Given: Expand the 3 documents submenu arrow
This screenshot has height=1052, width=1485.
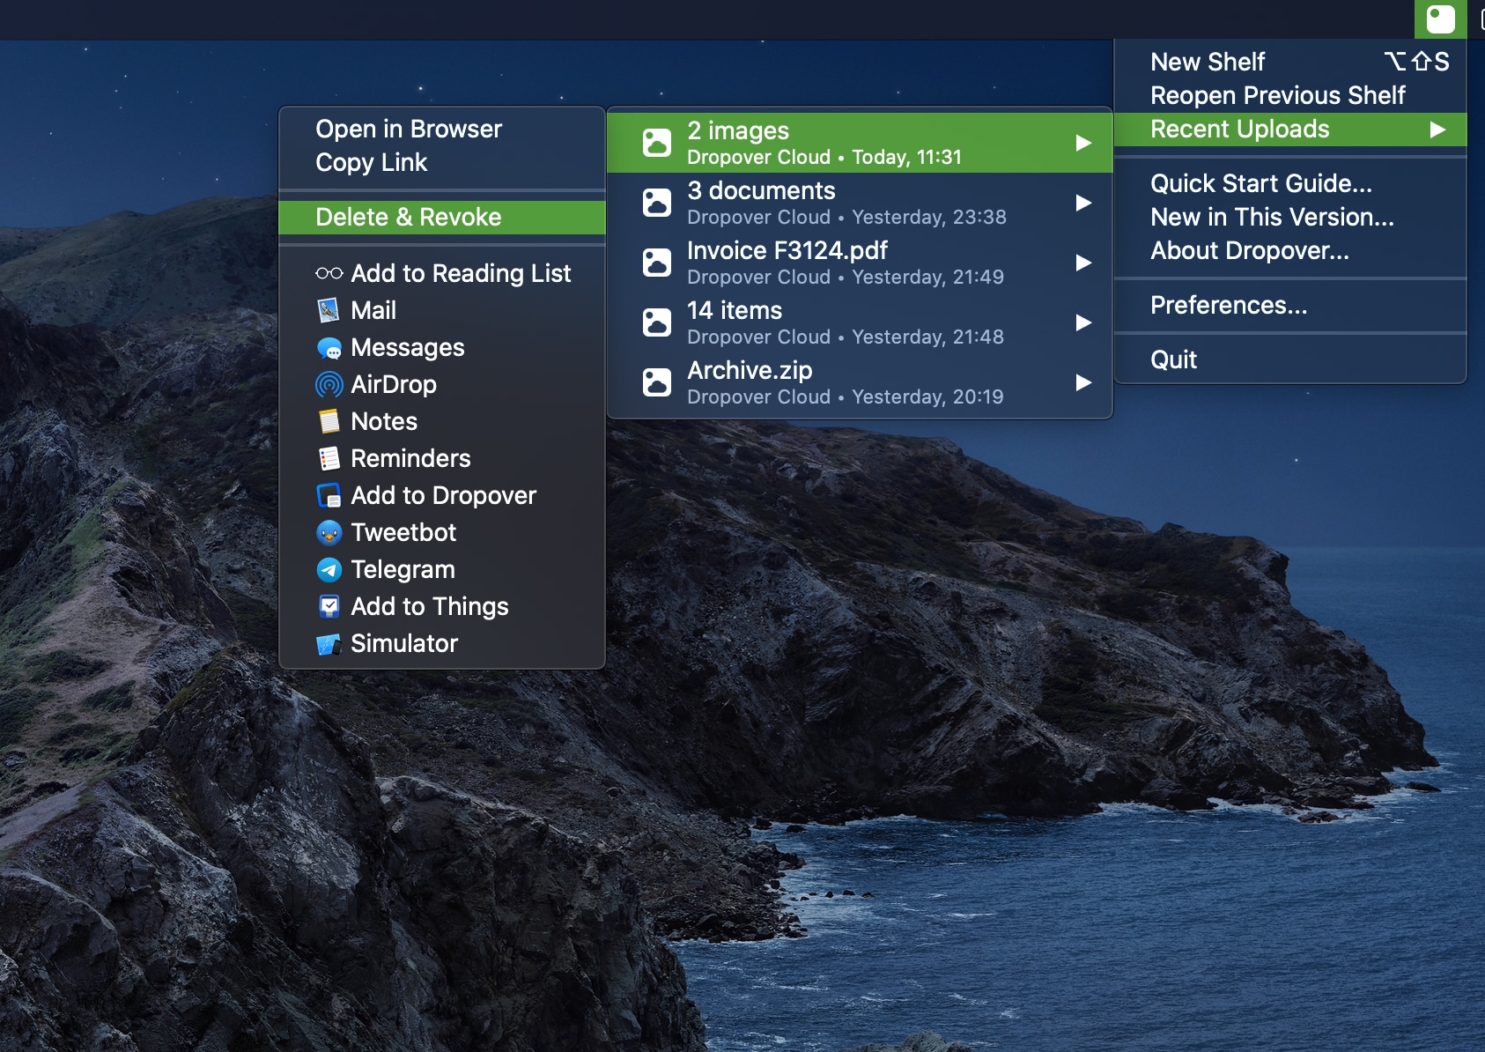Looking at the screenshot, I should (1083, 203).
